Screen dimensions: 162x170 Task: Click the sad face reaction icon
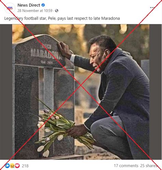(x=12, y=166)
